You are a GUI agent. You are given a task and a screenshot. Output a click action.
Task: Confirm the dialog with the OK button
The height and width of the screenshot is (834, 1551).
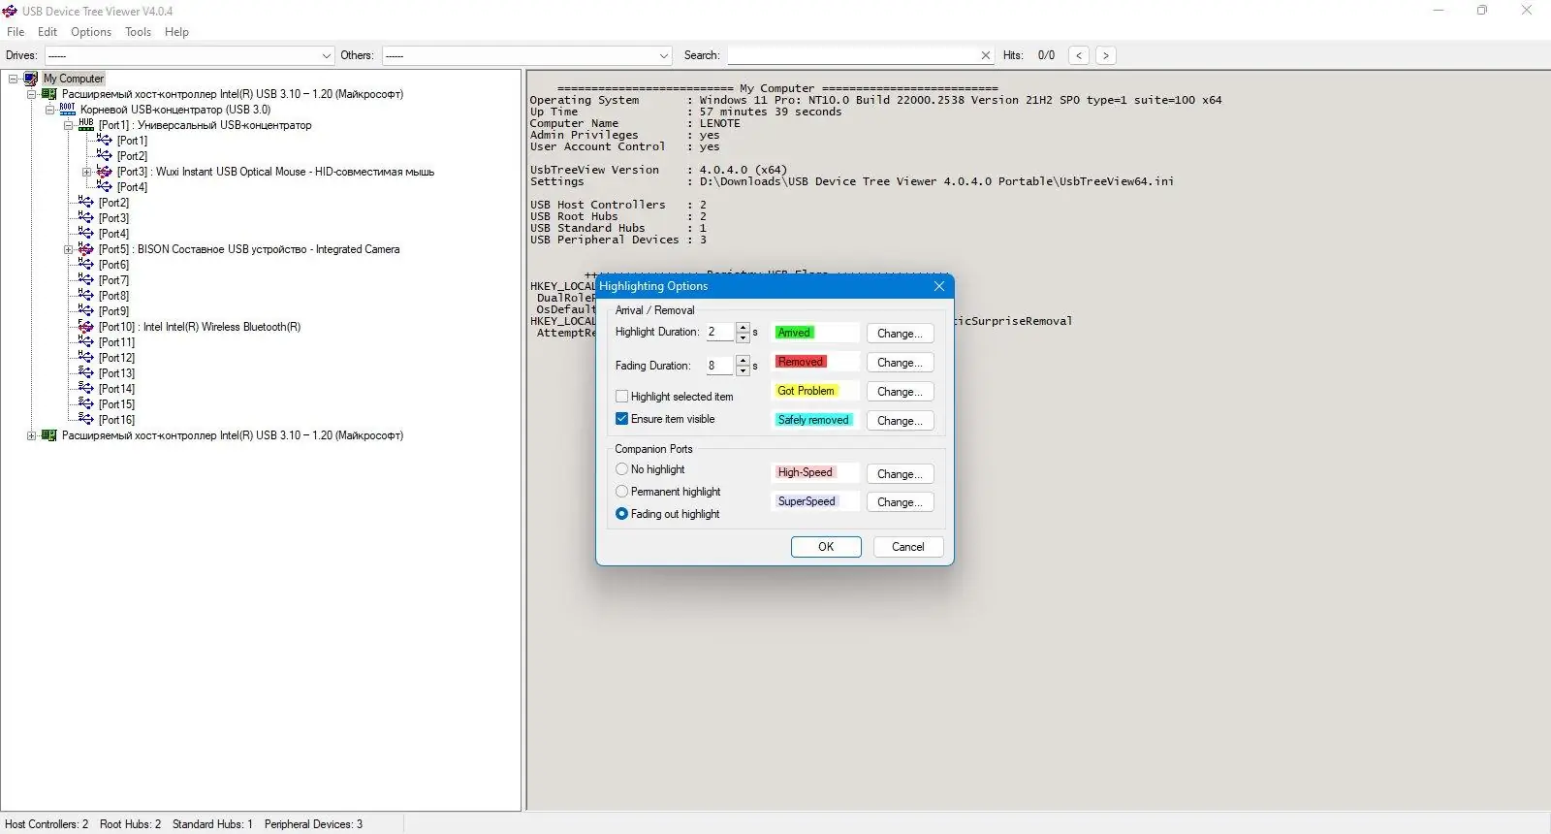point(826,547)
